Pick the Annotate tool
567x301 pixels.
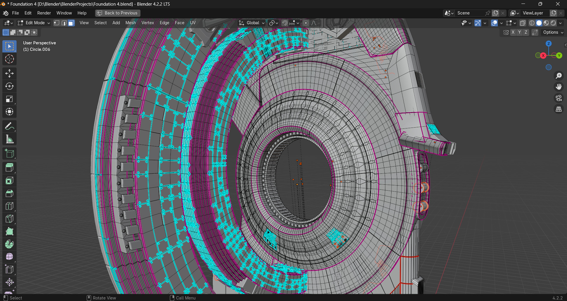[x=9, y=126]
